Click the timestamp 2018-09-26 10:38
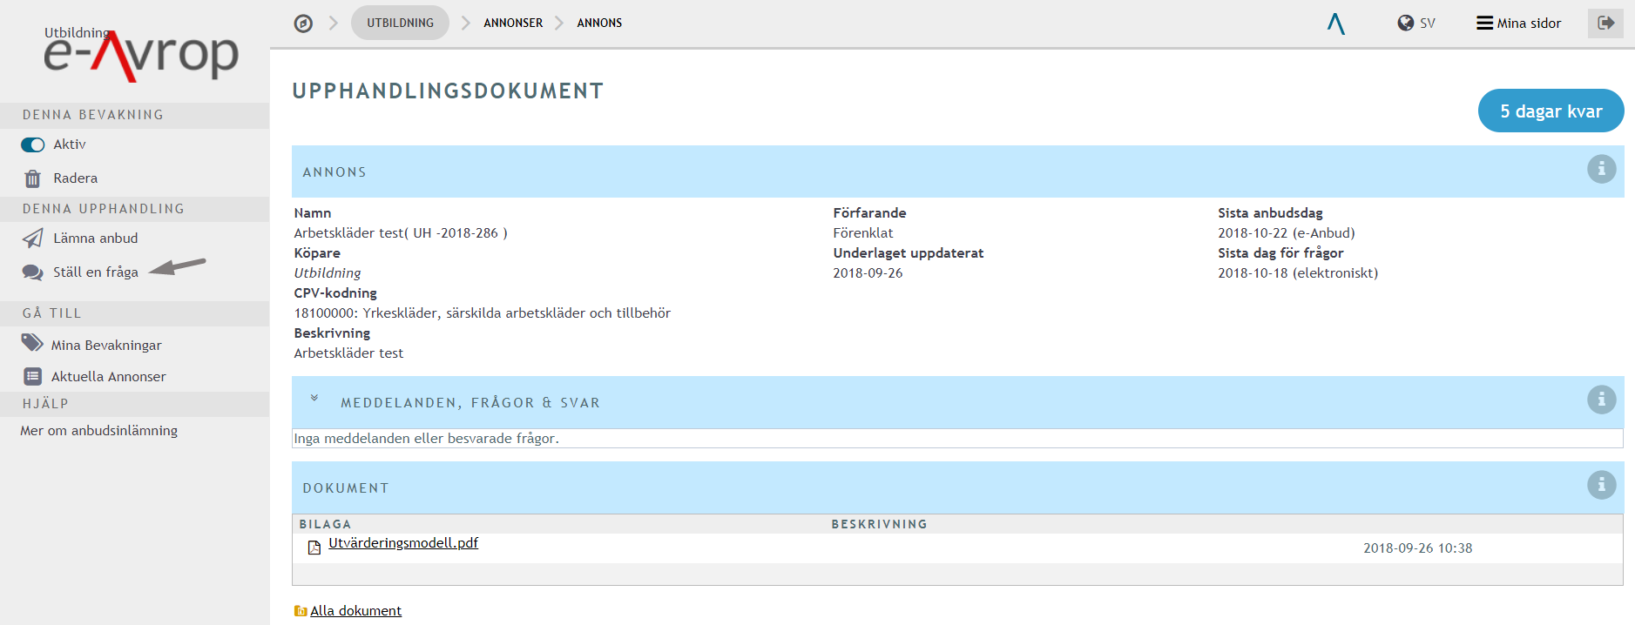Image resolution: width=1635 pixels, height=625 pixels. 1418,548
